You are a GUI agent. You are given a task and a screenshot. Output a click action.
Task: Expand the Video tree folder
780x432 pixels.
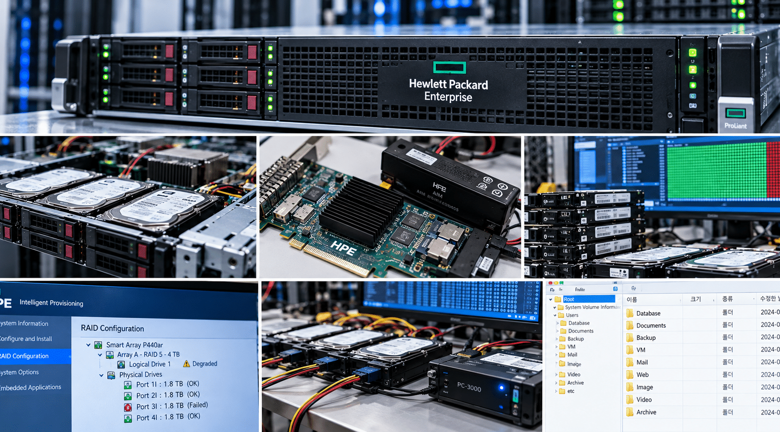556,375
